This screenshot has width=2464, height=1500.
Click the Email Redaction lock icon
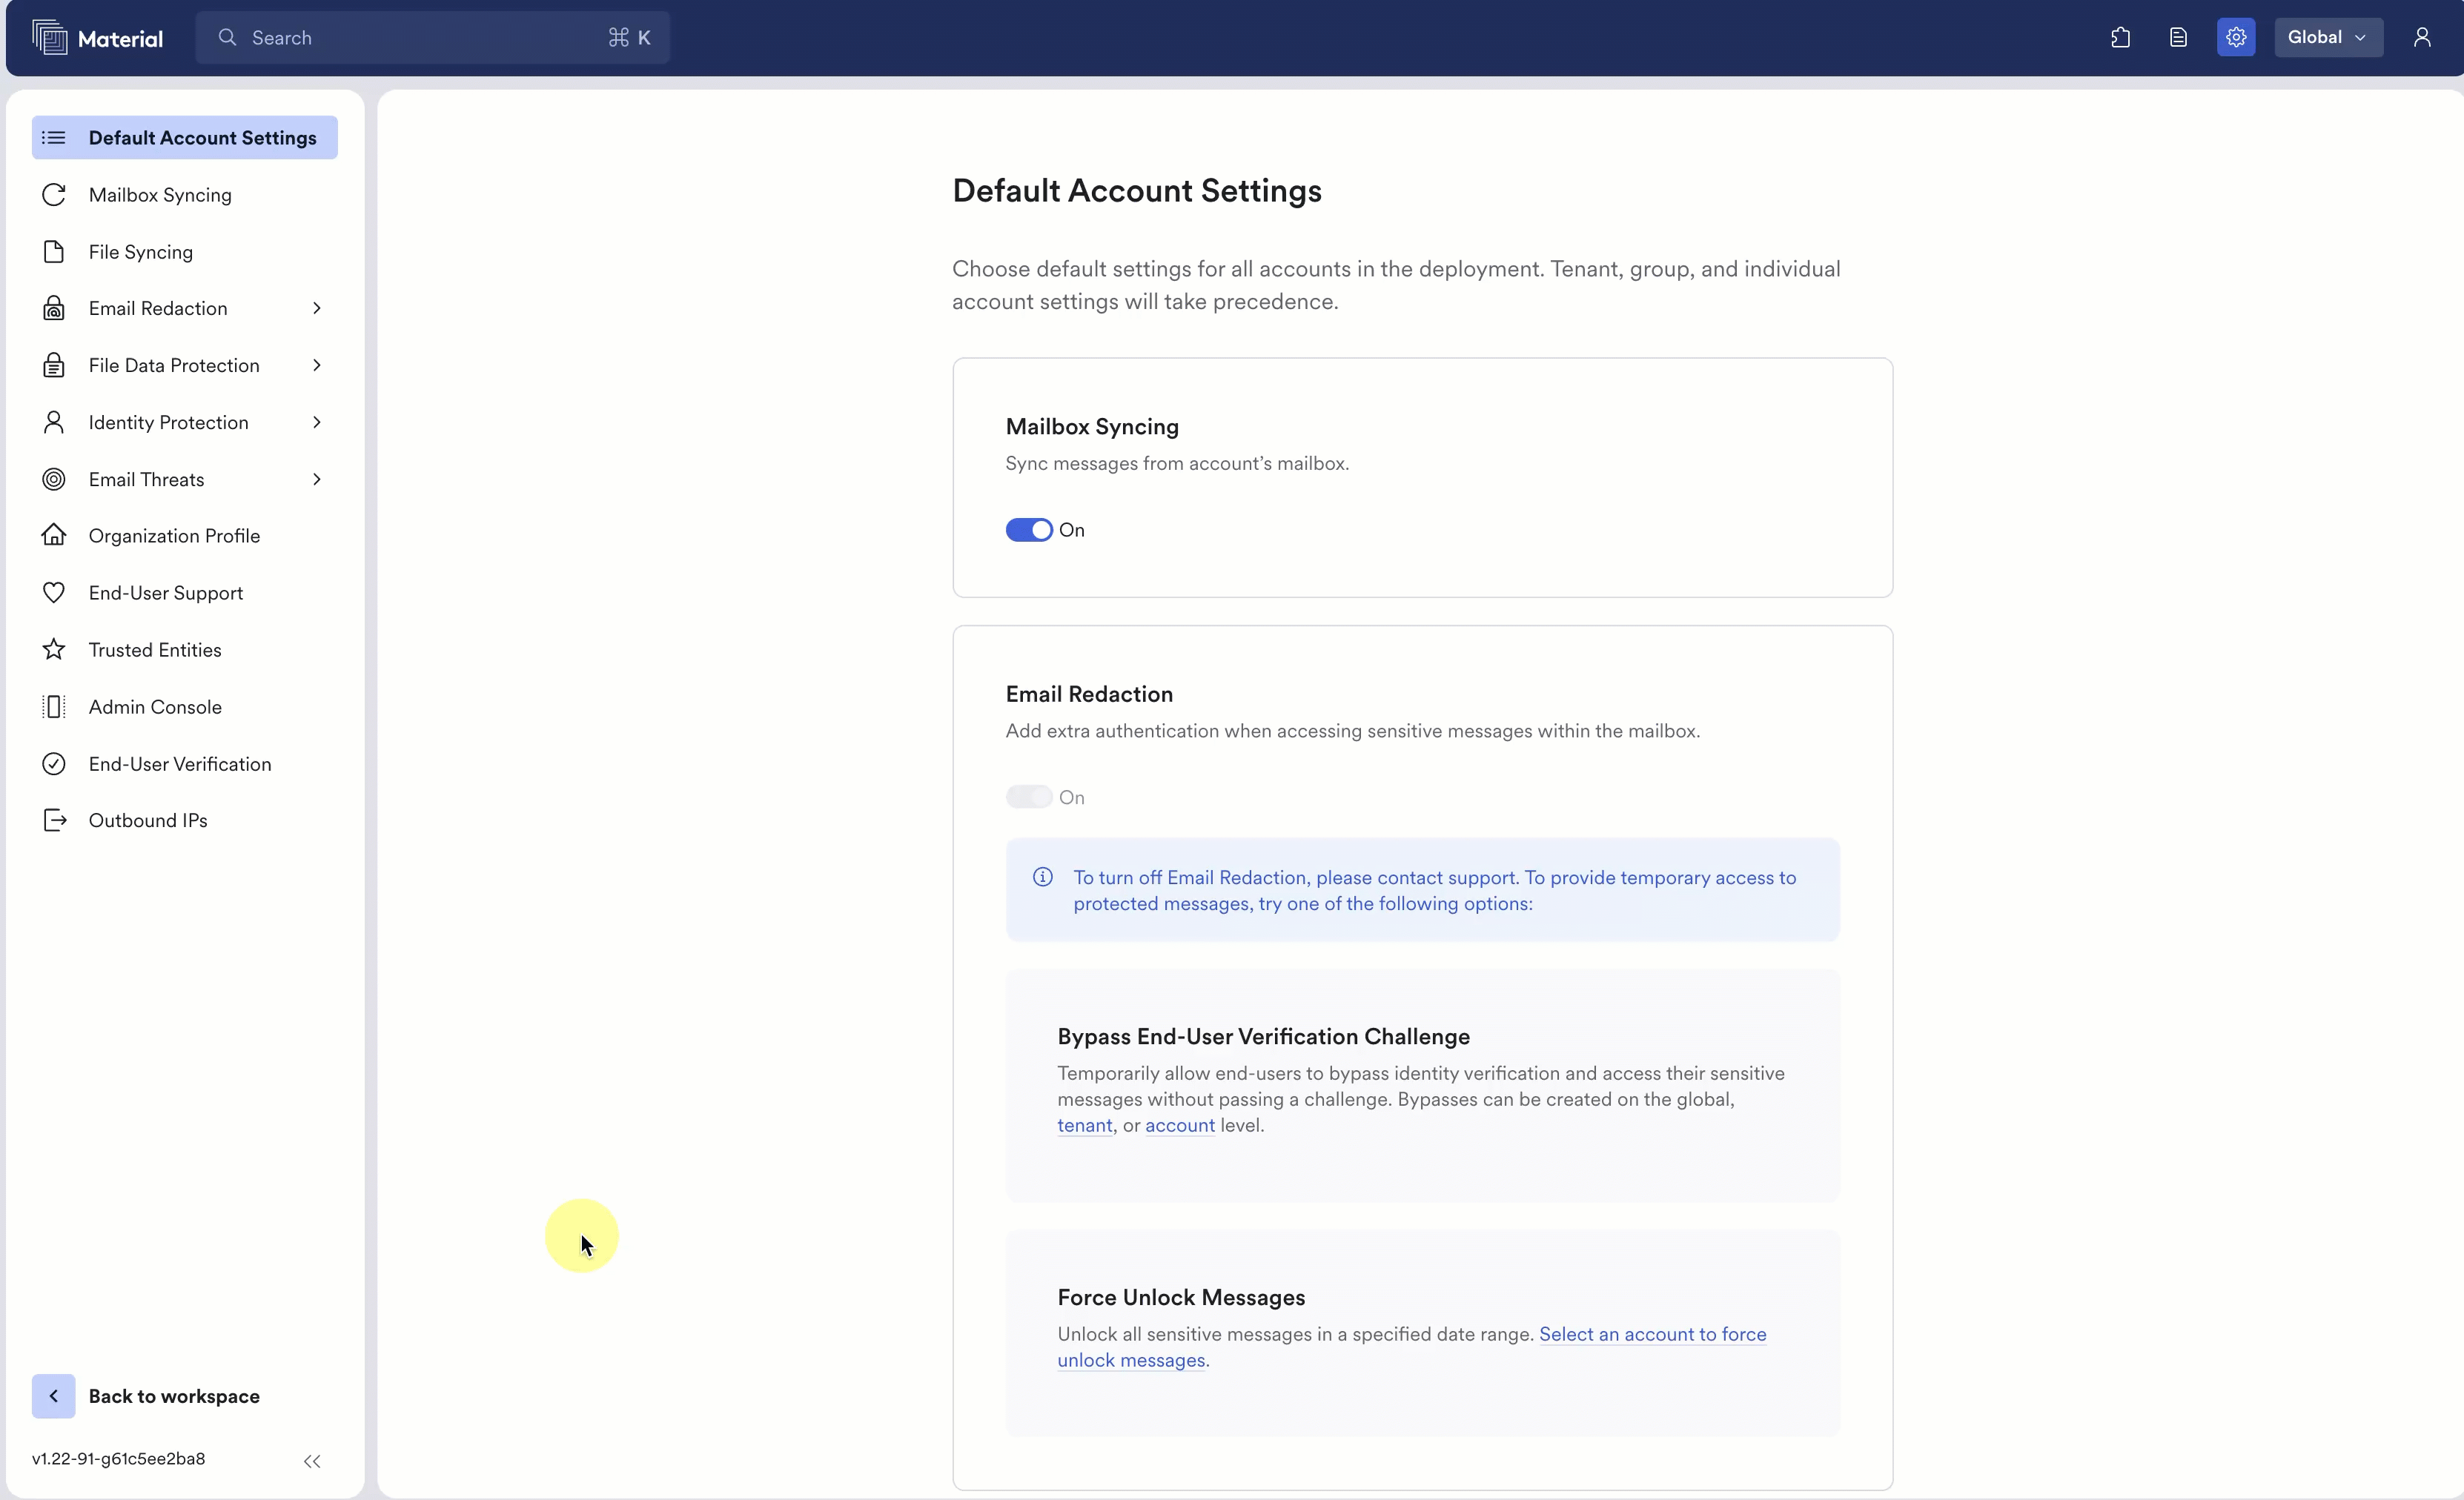(x=54, y=308)
